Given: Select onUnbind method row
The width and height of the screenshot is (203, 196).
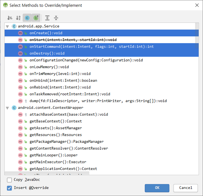Looking at the screenshot, I should point(101,81).
